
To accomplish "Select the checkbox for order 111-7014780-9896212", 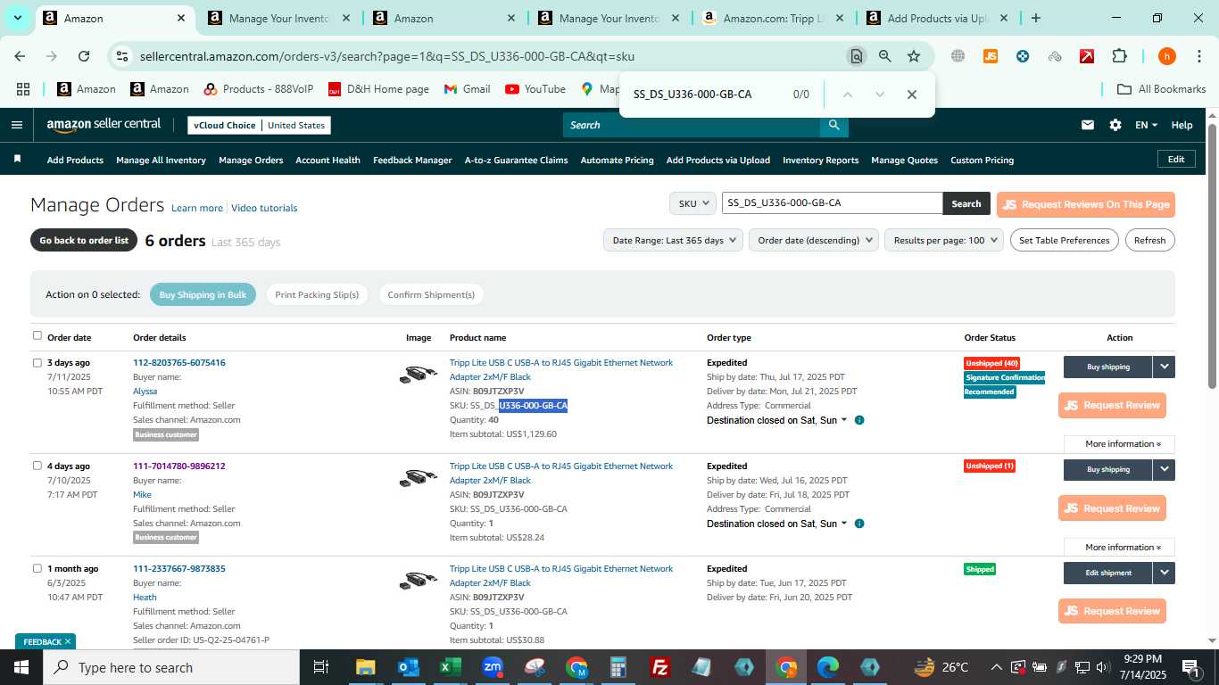I will (x=37, y=466).
